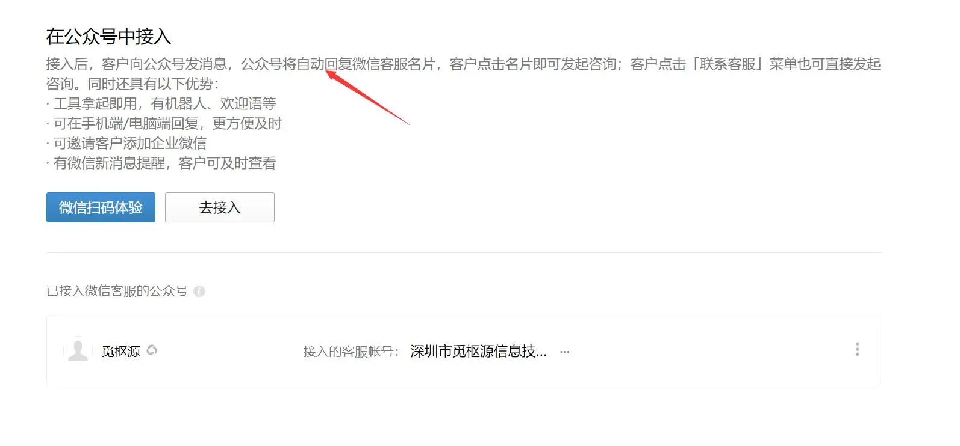Click the 可在手机端/电脑端回复 bullet line
The image size is (960, 446).
pyautogui.click(x=164, y=124)
